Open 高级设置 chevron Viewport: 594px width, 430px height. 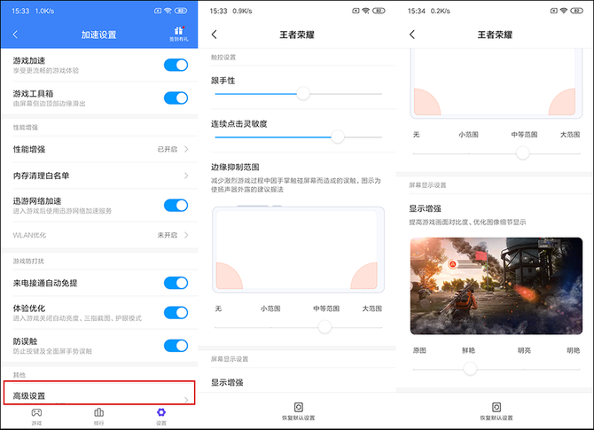coord(186,399)
